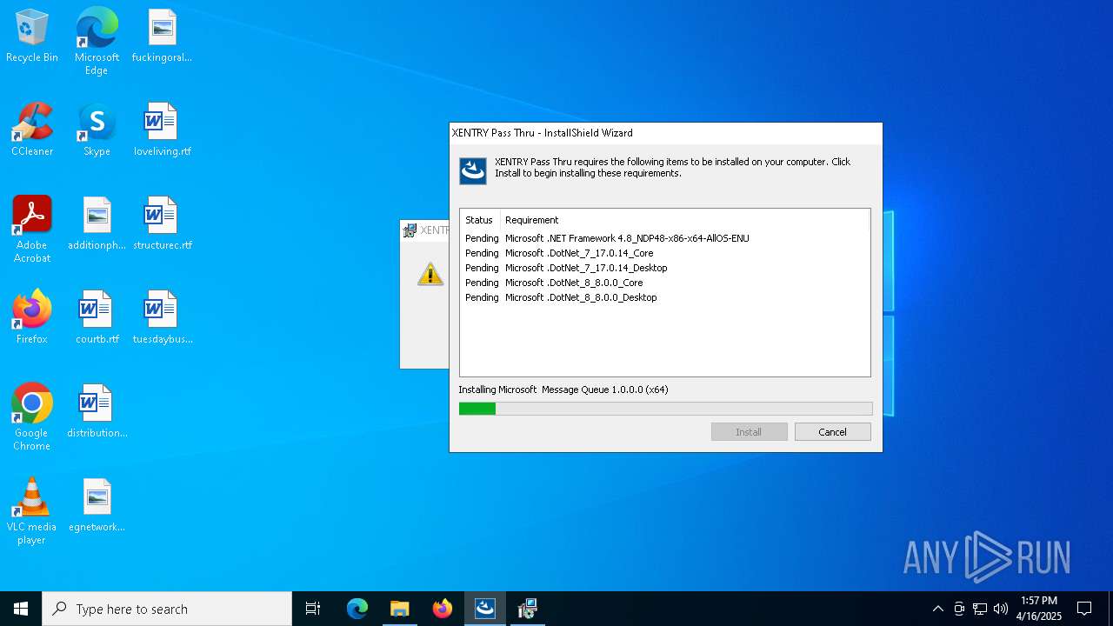Viewport: 1113px width, 626px height.
Task: Open VLC media player shortcut
Action: pyautogui.click(x=32, y=511)
